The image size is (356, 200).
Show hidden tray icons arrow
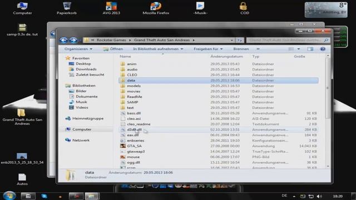294,196
